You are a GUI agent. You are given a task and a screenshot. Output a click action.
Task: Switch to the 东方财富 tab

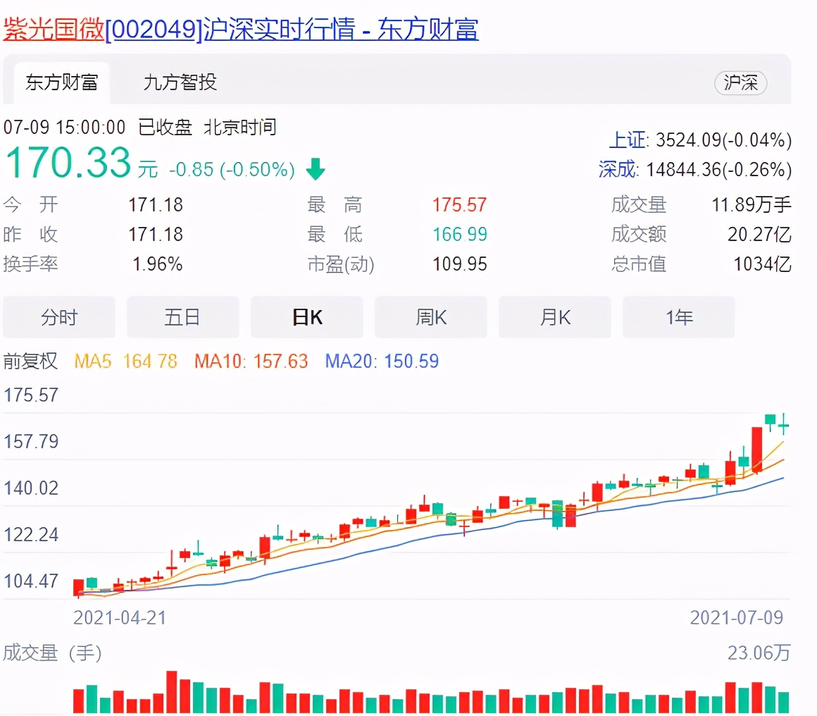pyautogui.click(x=61, y=82)
